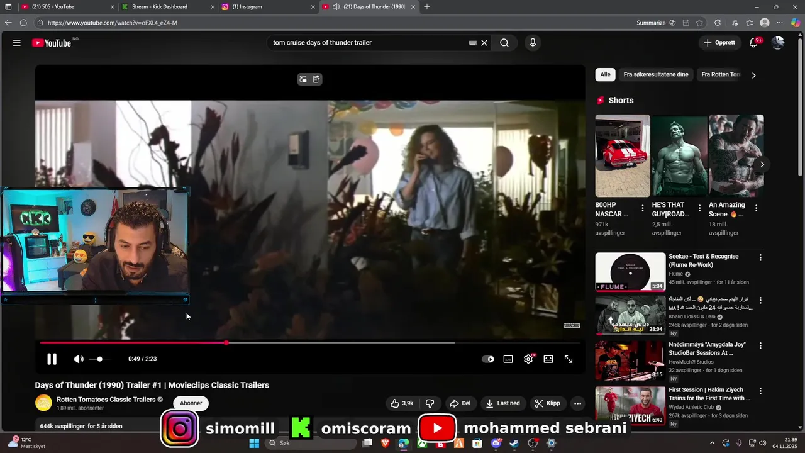Show hidden system tray icons

coord(712,444)
